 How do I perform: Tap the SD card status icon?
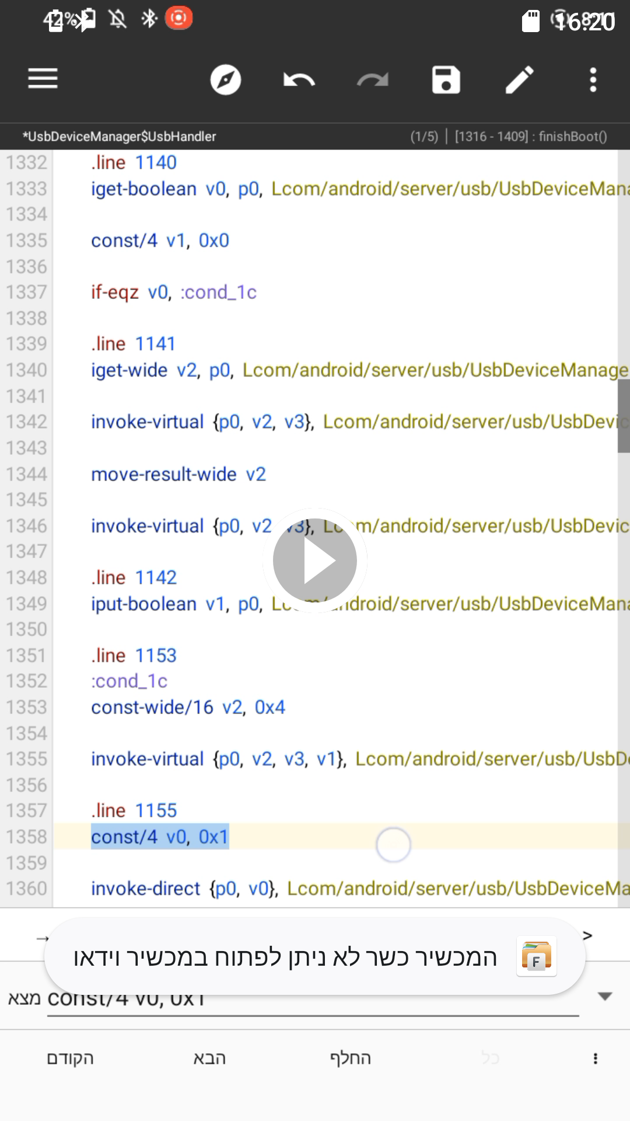coord(530,21)
